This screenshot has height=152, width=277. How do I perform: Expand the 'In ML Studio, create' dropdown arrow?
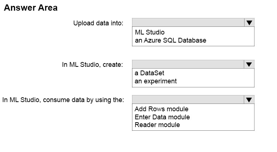point(249,64)
